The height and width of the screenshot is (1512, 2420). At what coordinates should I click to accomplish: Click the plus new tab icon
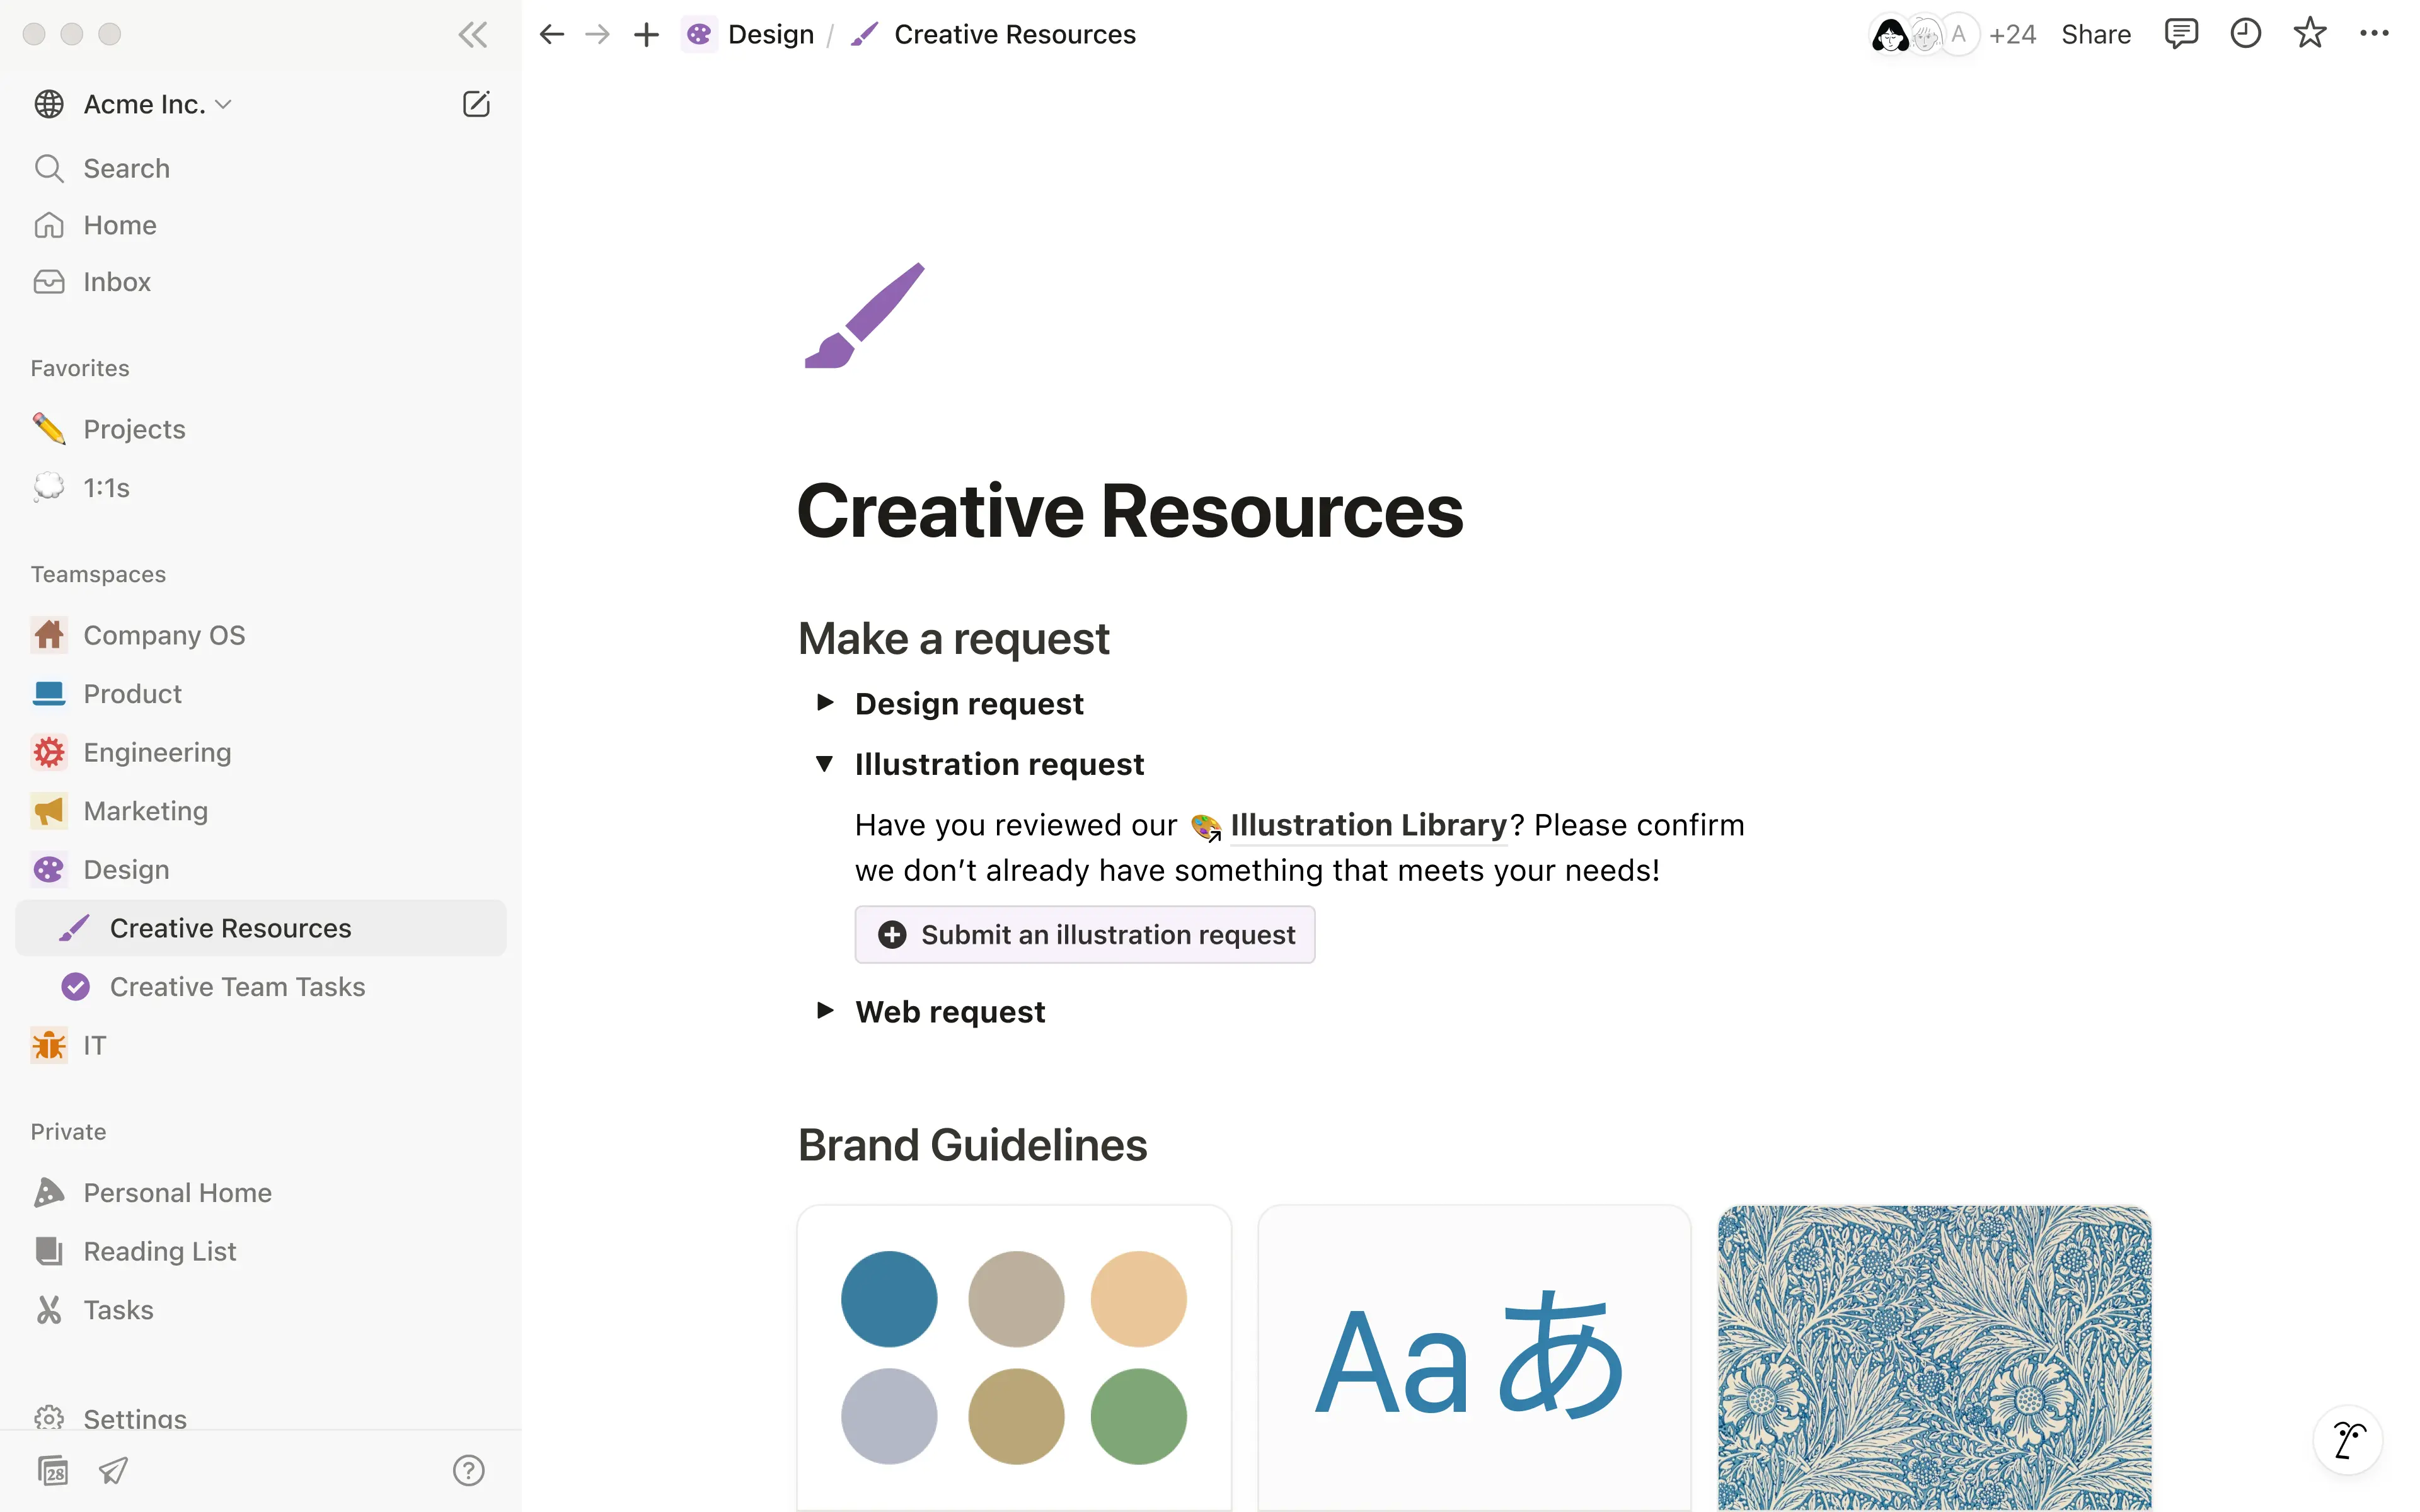coord(646,35)
